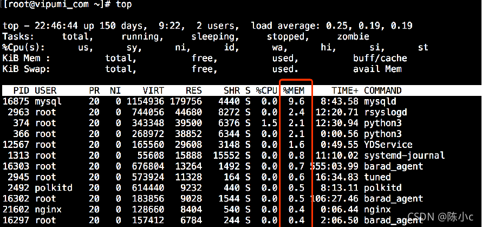Click the RES value 44680
The height and width of the screenshot is (227, 482).
(188, 112)
